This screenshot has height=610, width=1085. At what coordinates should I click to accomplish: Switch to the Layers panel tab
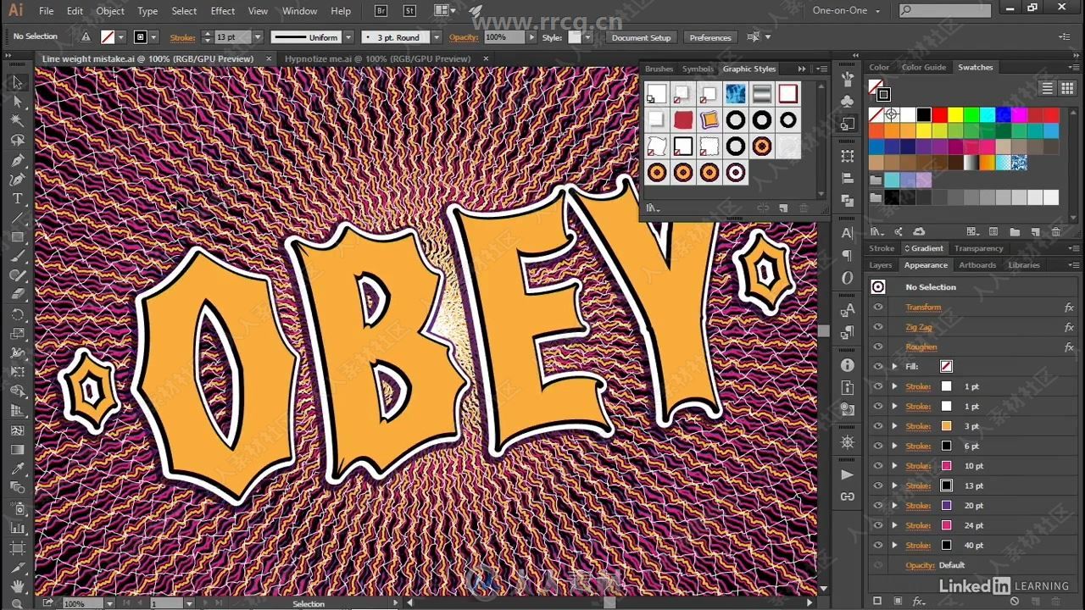point(881,265)
